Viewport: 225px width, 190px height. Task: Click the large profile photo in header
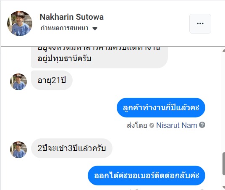[20, 23]
